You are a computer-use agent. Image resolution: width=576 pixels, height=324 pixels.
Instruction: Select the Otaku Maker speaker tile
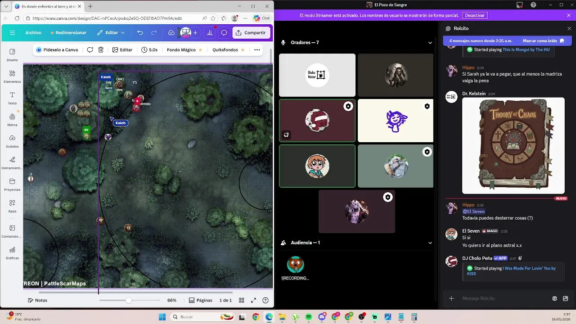click(317, 75)
